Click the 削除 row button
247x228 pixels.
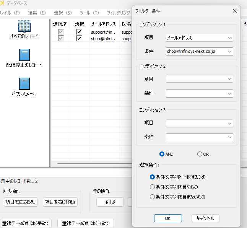tap(110, 202)
